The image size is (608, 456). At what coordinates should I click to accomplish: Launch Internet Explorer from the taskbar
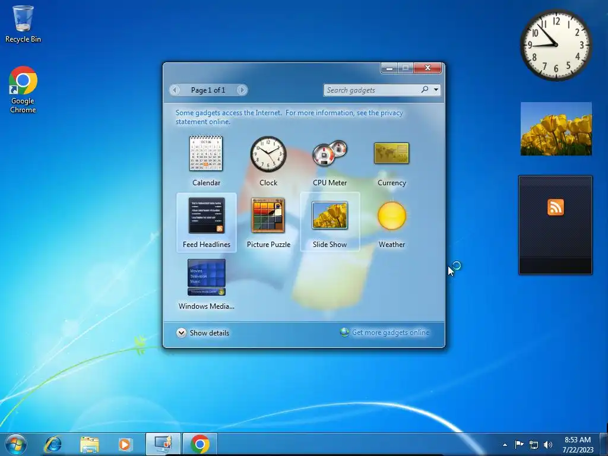(53, 444)
